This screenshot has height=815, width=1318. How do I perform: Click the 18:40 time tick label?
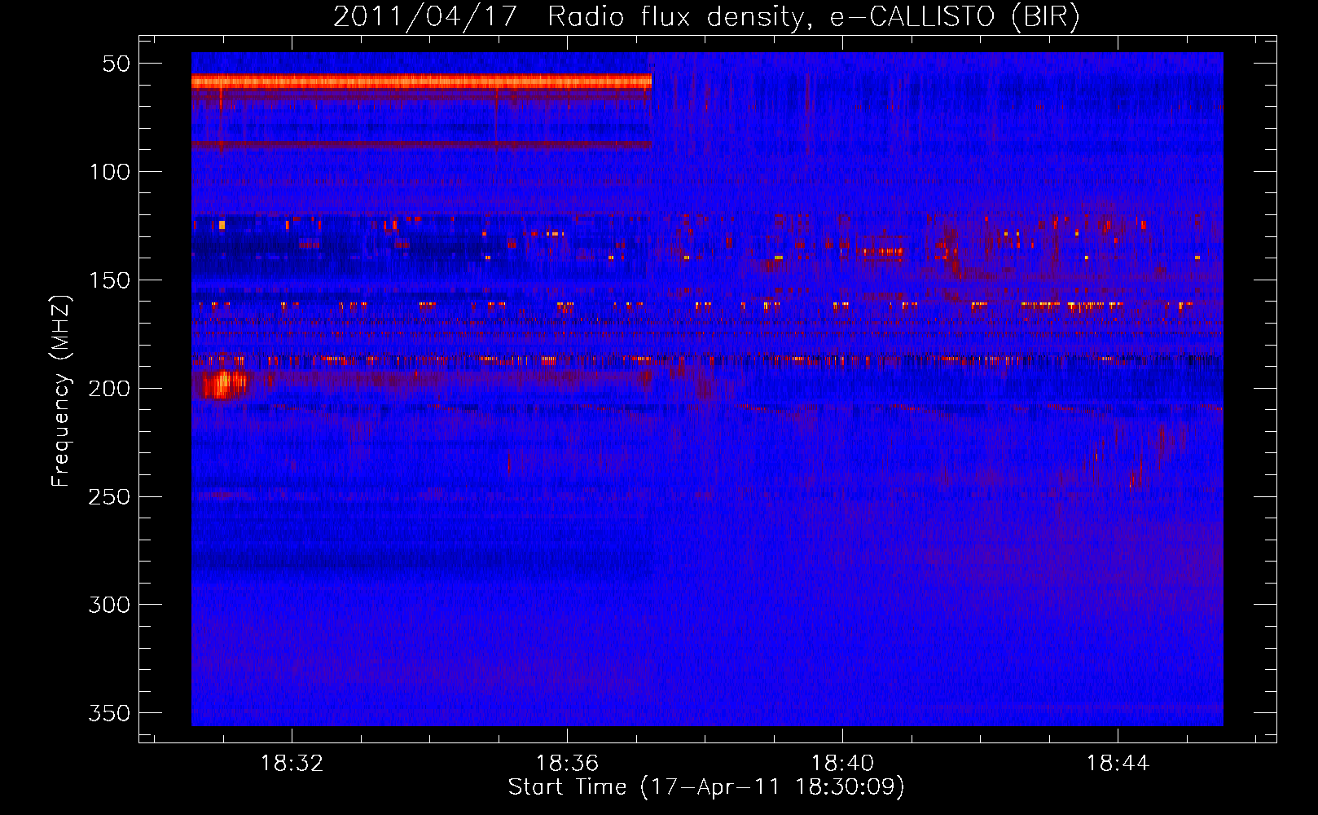click(842, 763)
